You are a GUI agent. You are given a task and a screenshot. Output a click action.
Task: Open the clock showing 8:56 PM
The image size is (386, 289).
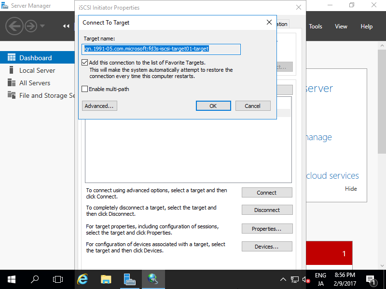345,279
